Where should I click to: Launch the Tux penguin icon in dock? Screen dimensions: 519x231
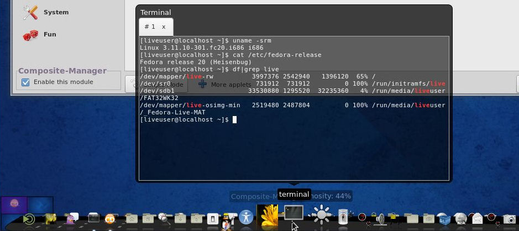pyautogui.click(x=227, y=222)
